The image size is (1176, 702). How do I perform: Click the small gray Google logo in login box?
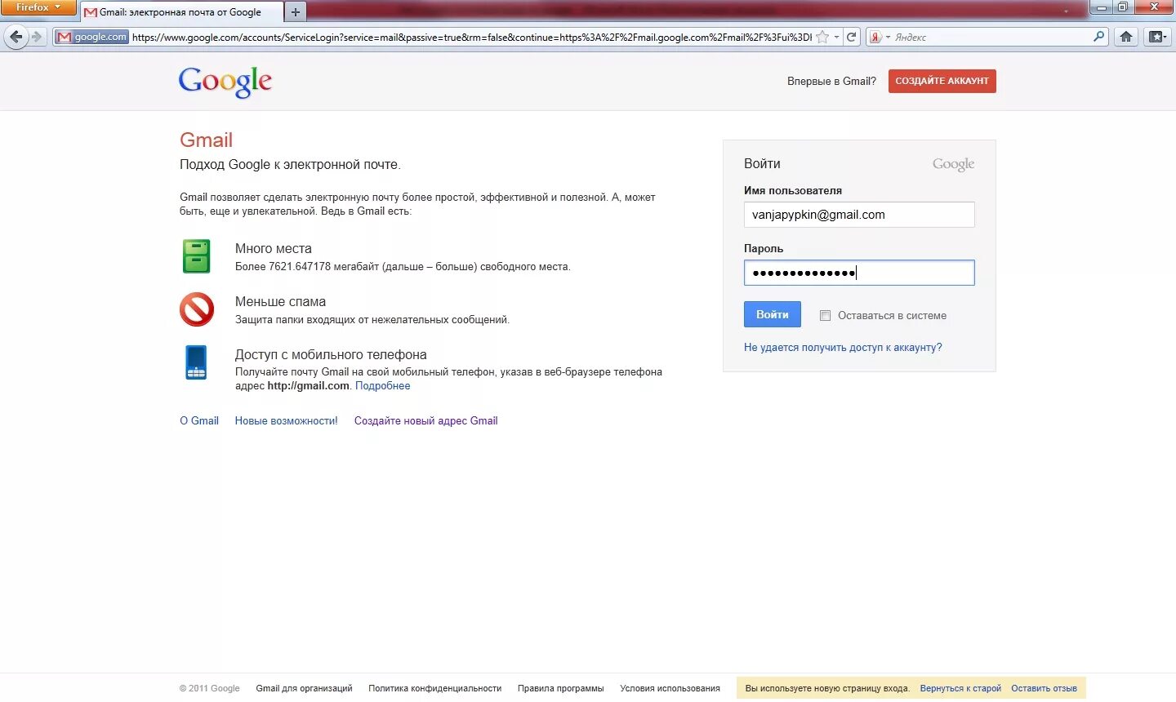954,164
